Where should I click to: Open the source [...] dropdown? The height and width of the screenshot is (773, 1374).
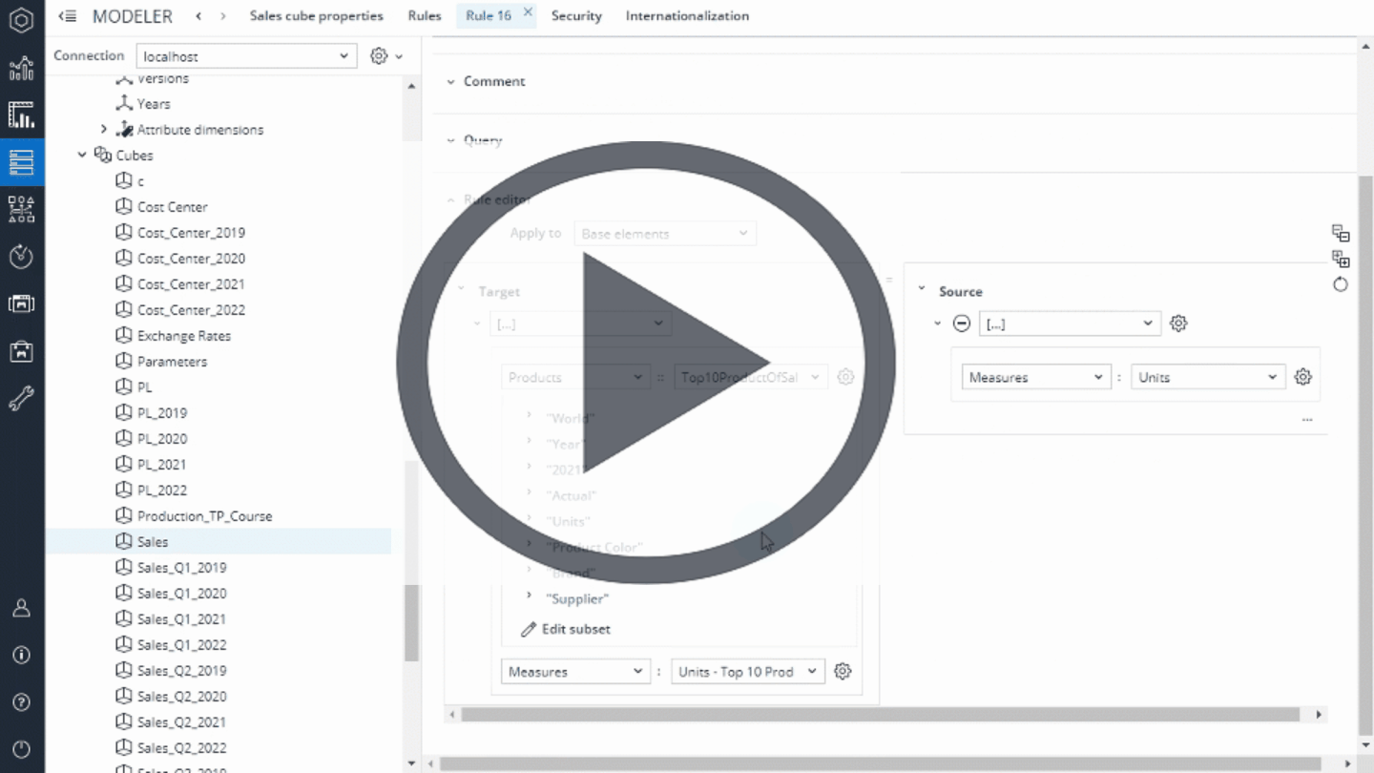pyautogui.click(x=1070, y=324)
